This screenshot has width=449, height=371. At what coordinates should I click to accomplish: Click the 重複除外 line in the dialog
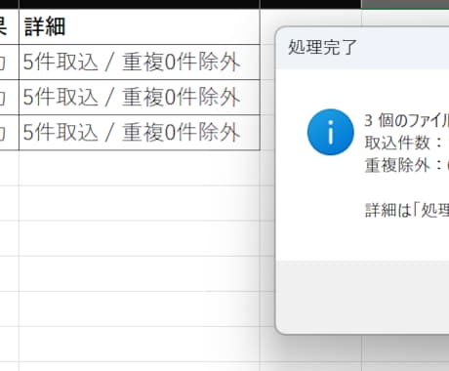click(x=406, y=165)
